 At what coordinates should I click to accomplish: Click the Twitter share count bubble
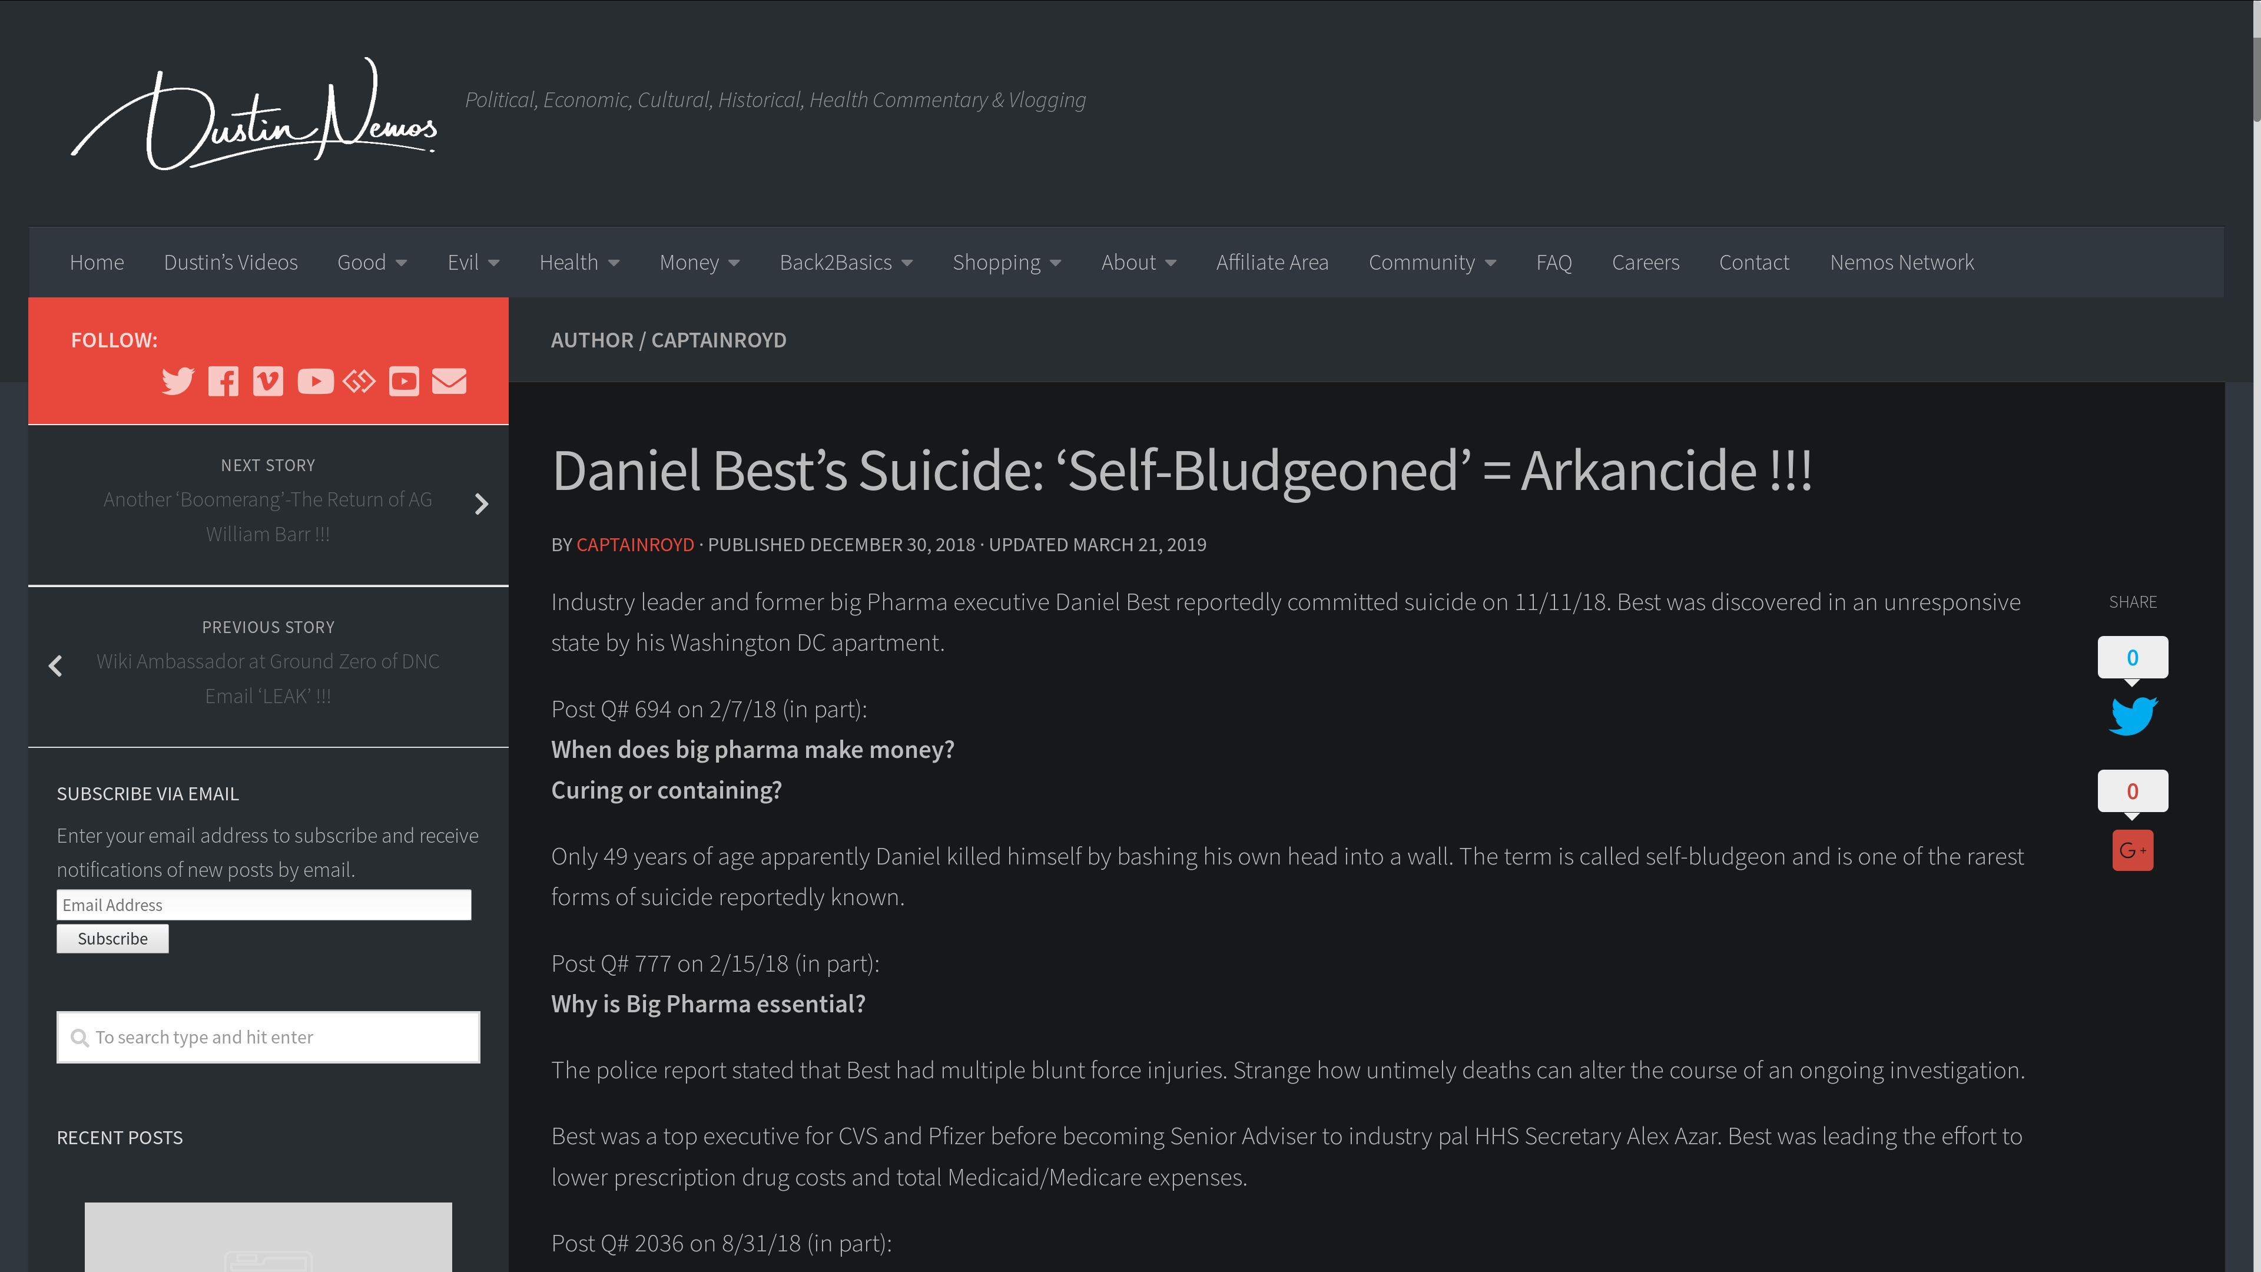2133,658
